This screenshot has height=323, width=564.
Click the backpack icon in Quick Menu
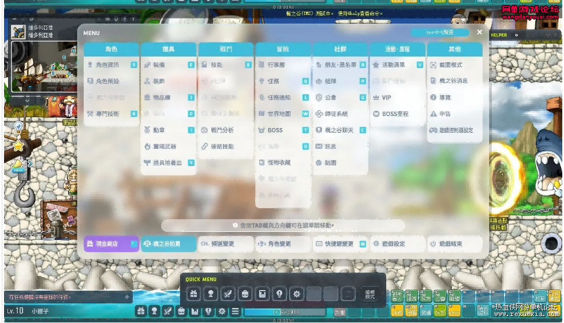tap(245, 294)
